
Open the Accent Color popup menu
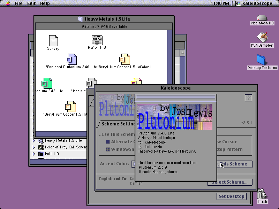pyautogui.click(x=133, y=164)
